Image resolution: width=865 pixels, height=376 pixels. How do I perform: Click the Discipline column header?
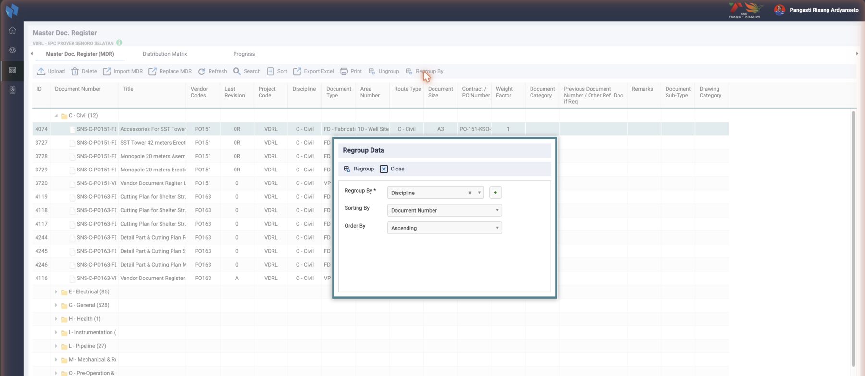coord(305,95)
